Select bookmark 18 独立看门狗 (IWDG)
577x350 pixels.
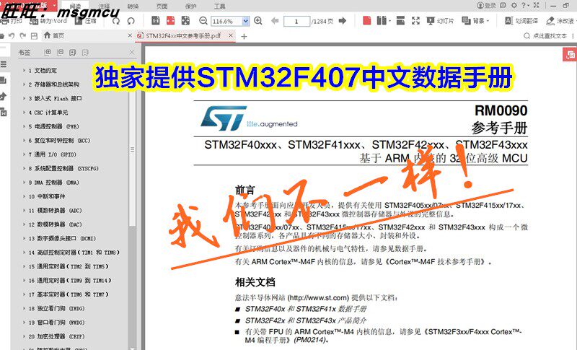pyautogui.click(x=57, y=308)
